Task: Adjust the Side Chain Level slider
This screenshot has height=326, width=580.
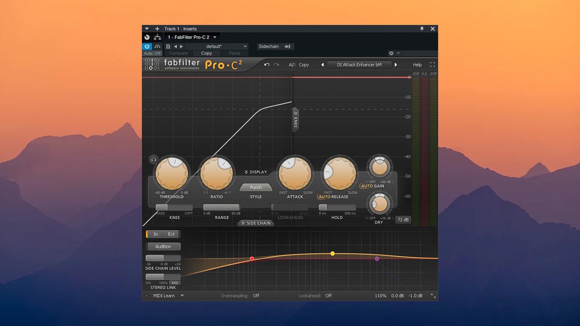Action: [x=163, y=258]
